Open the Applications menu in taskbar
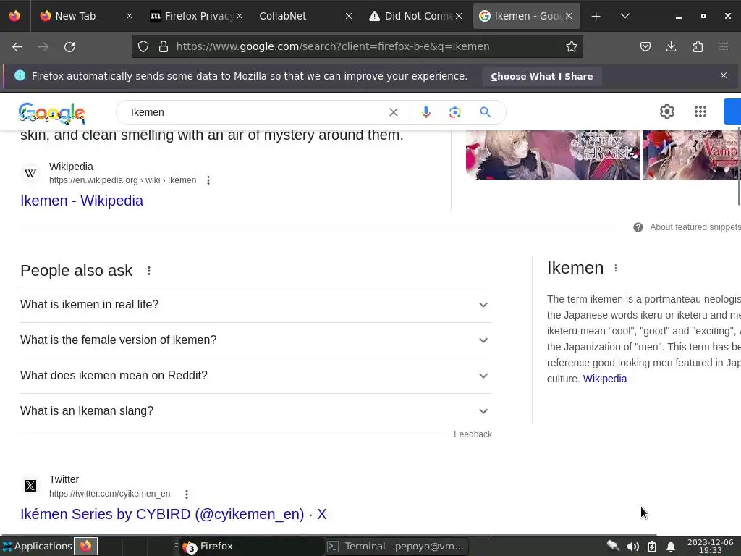Image resolution: width=741 pixels, height=556 pixels. (37, 546)
